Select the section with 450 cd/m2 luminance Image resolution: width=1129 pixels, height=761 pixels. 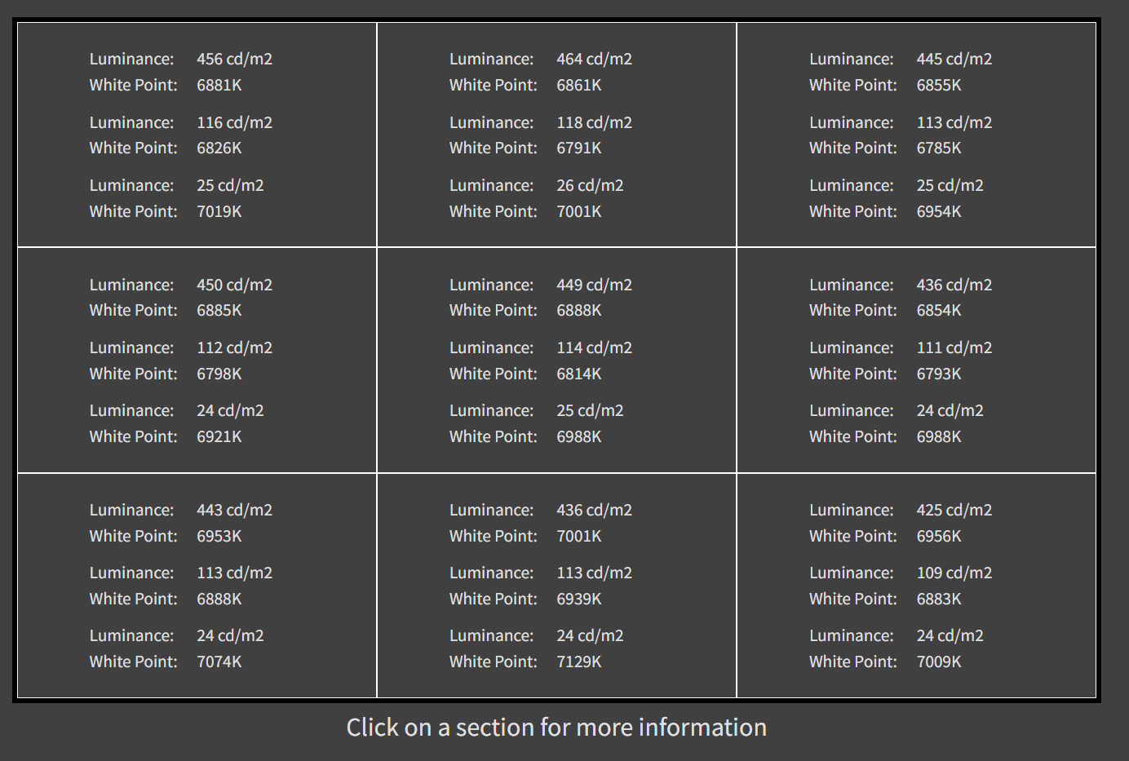point(197,360)
